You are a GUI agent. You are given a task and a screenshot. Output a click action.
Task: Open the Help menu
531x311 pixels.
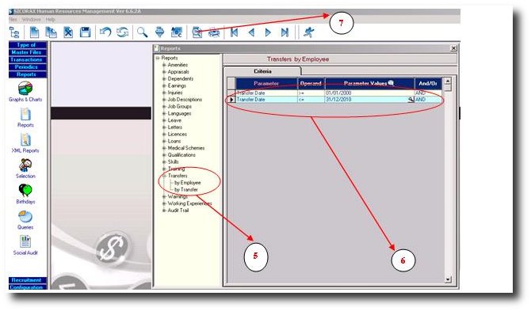51,20
